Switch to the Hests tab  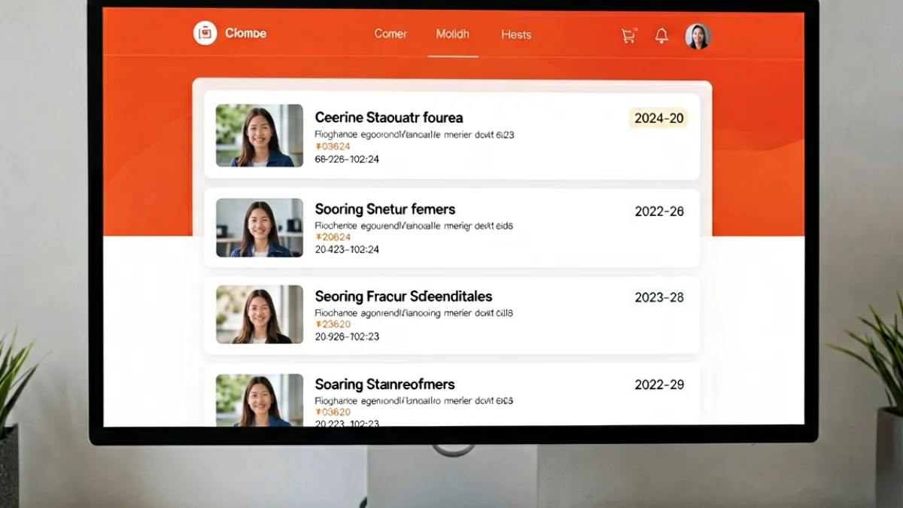[516, 35]
